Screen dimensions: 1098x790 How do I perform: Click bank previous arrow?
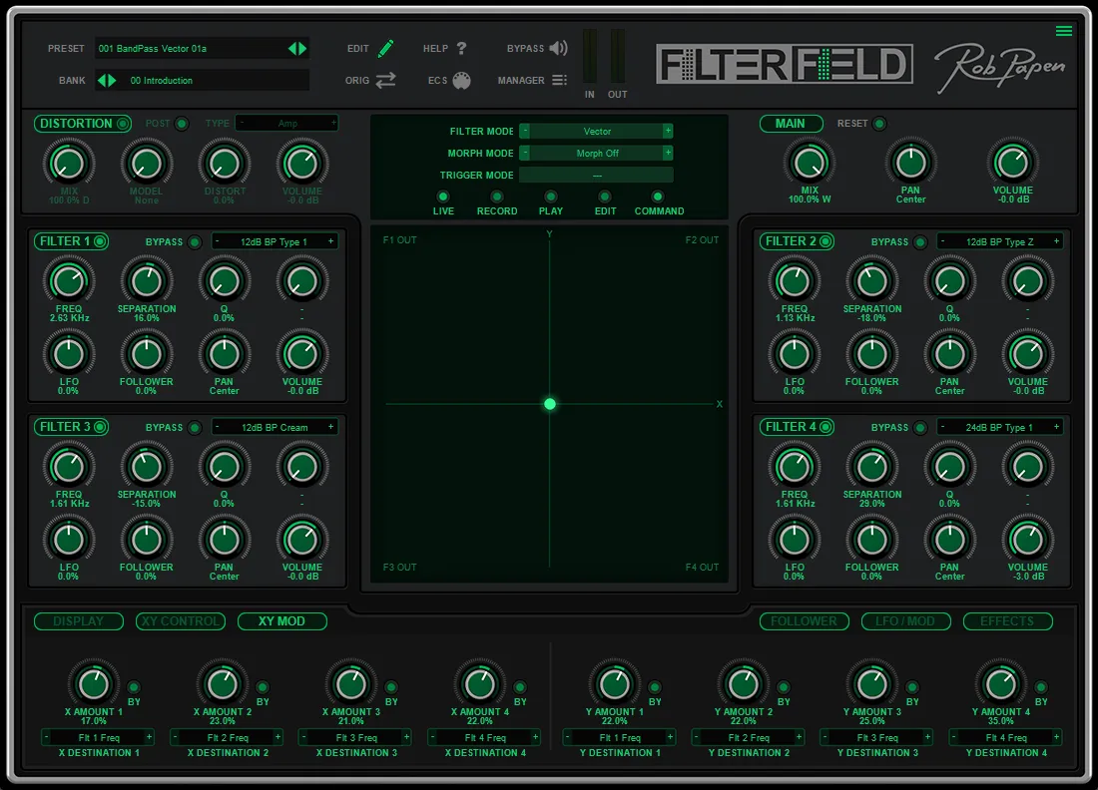click(102, 81)
